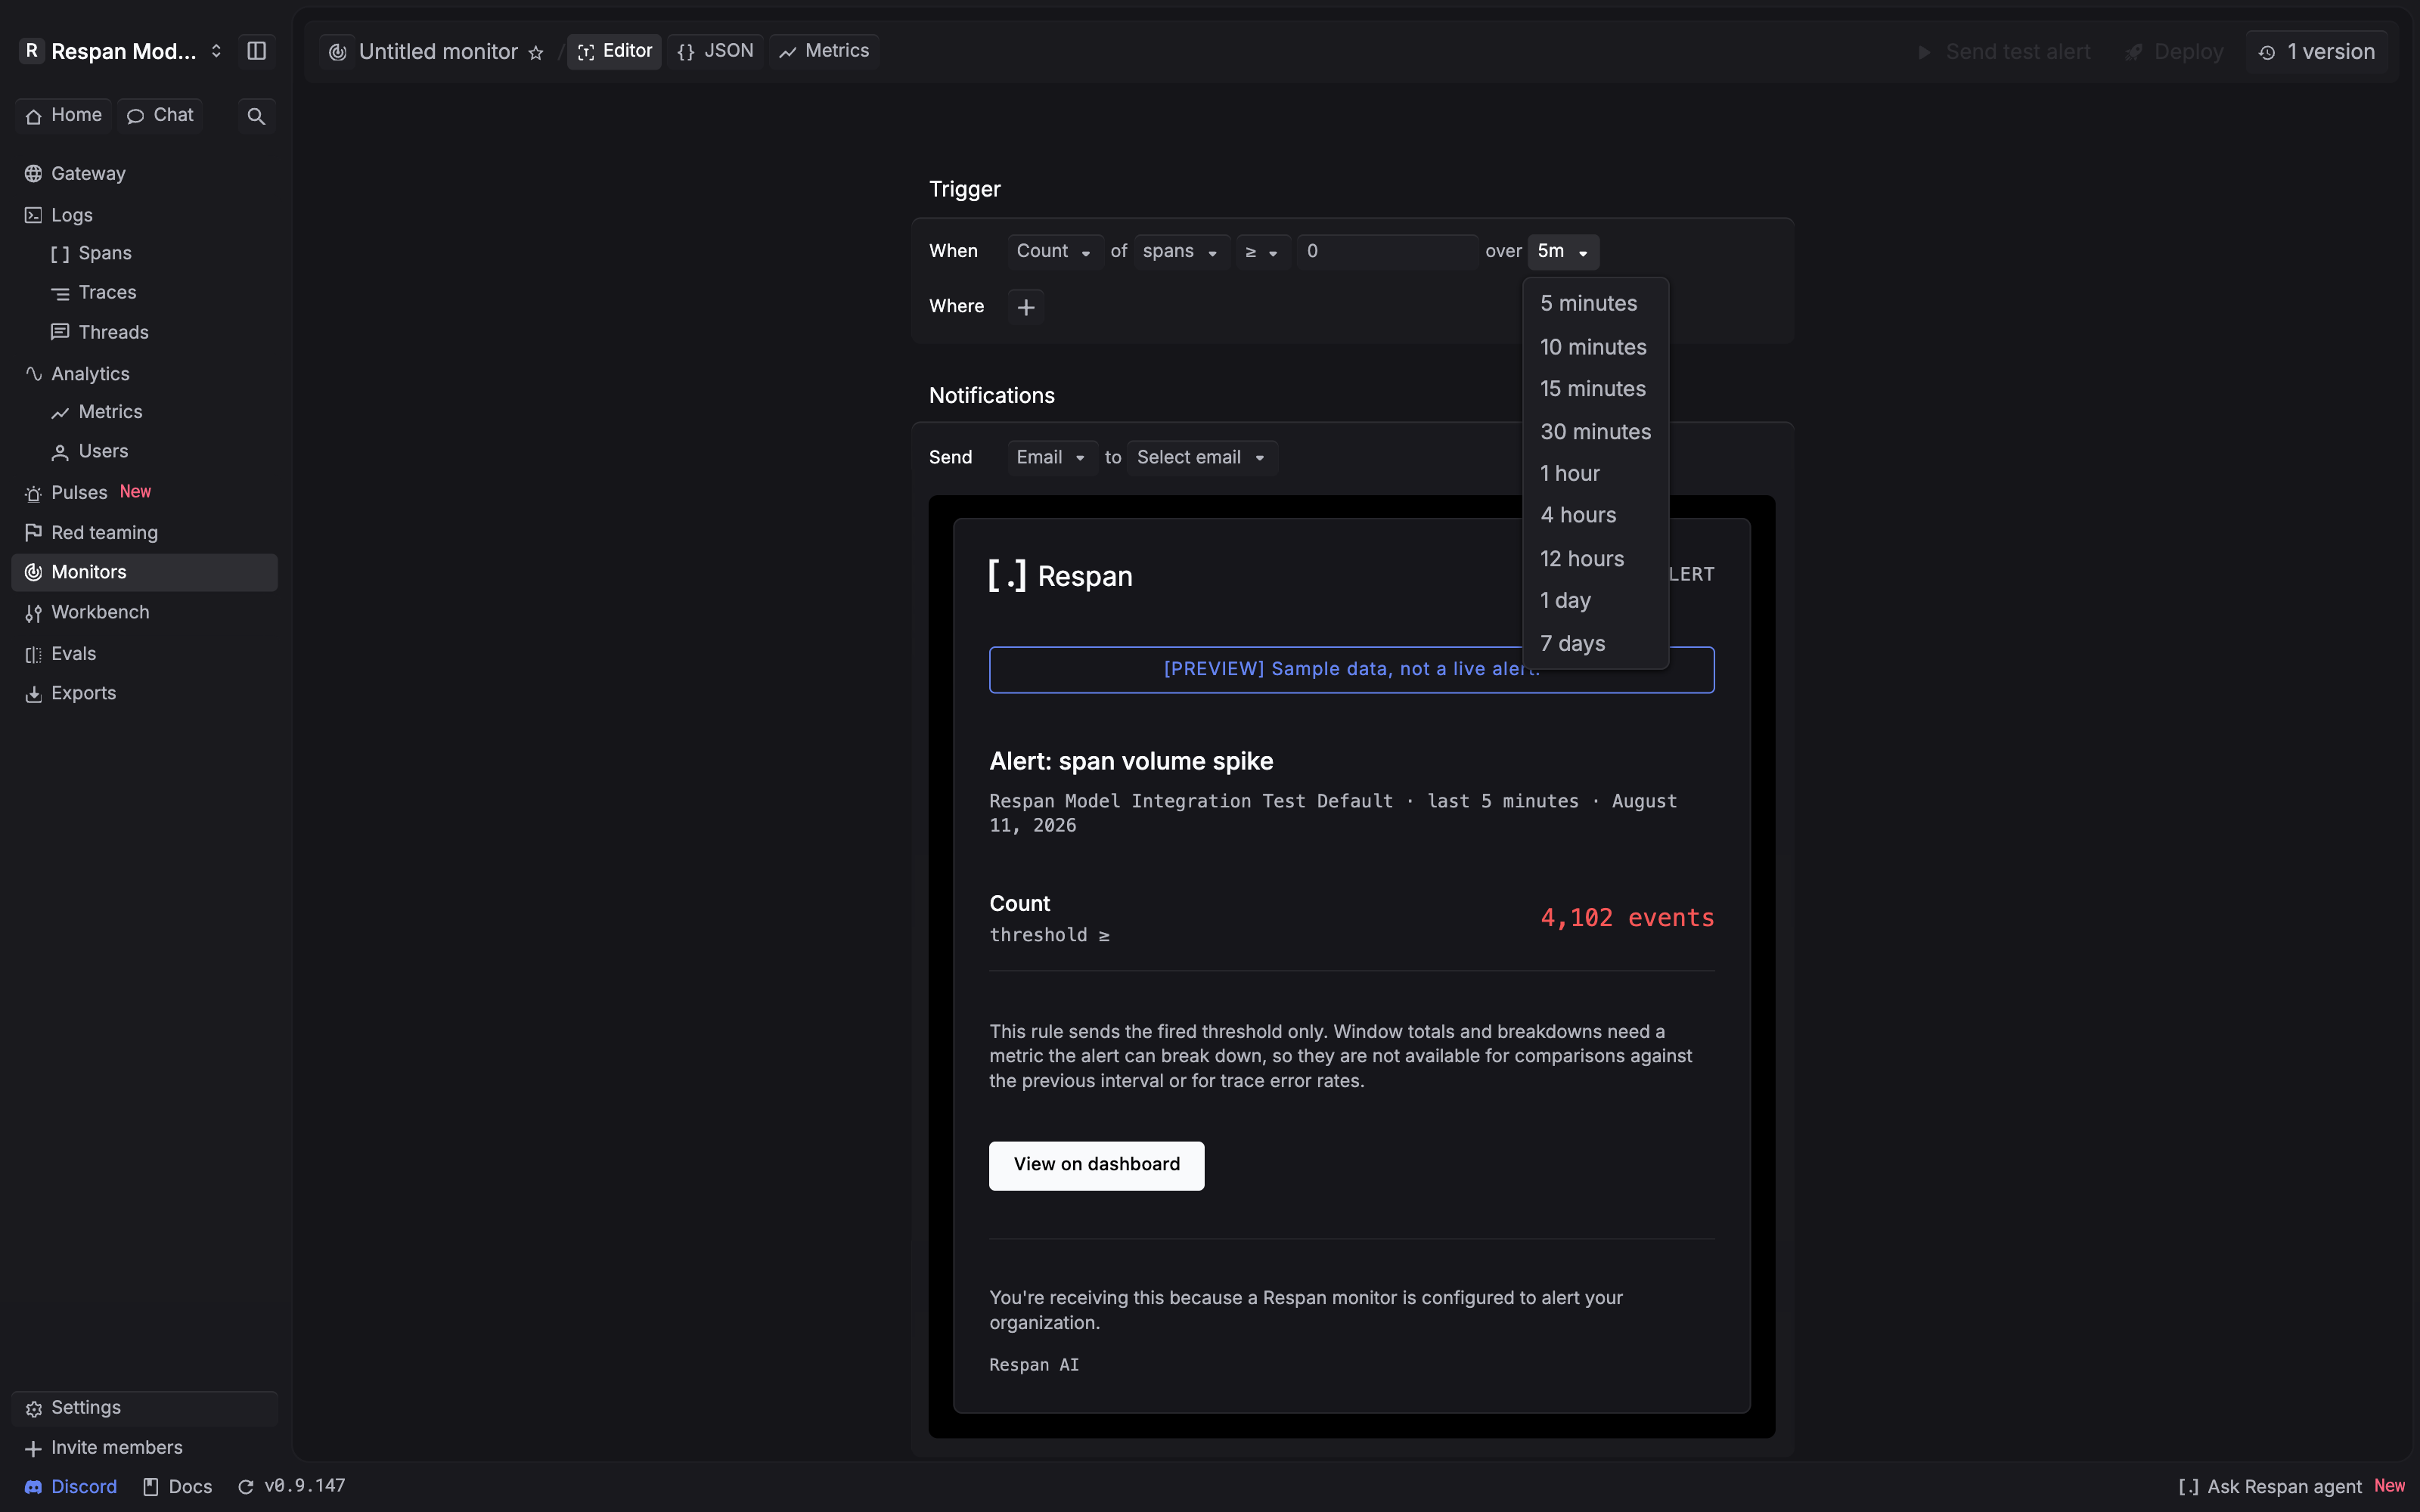Click the PREVIEW sample data banner
The image size is (2420, 1512).
(1351, 670)
